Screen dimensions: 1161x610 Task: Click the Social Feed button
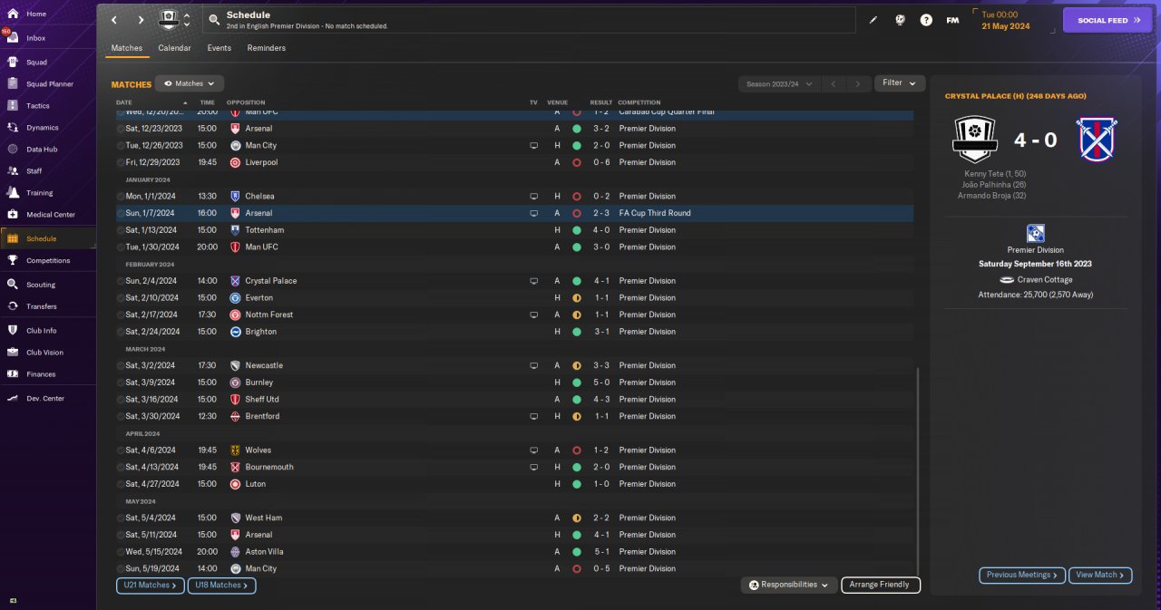[x=1107, y=20]
